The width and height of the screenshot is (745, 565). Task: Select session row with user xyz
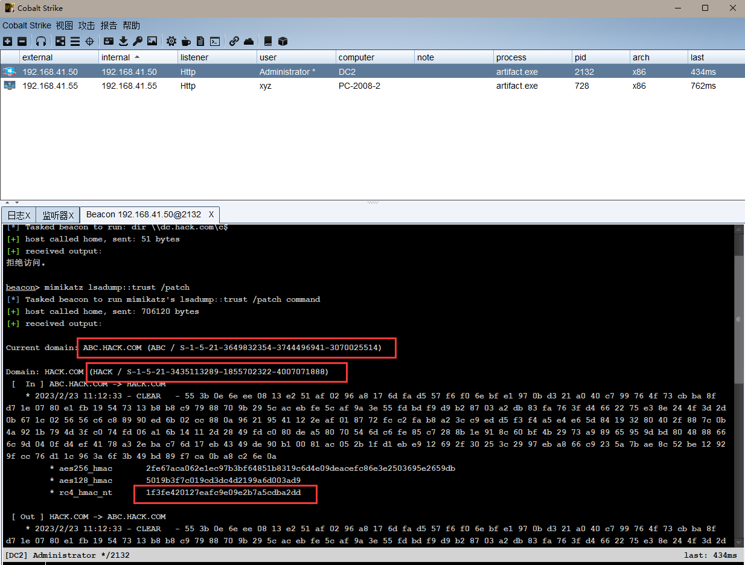click(x=372, y=86)
